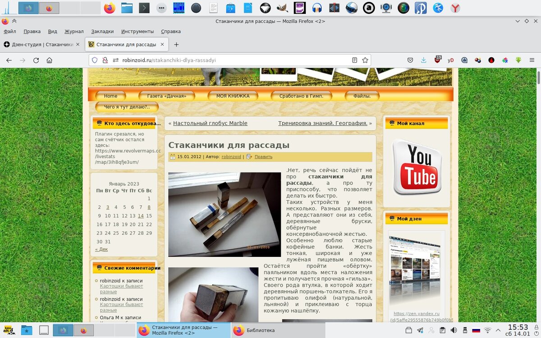This screenshot has width=541, height=338.
Task: Launch the terminal from the top panel
Action: point(144,8)
